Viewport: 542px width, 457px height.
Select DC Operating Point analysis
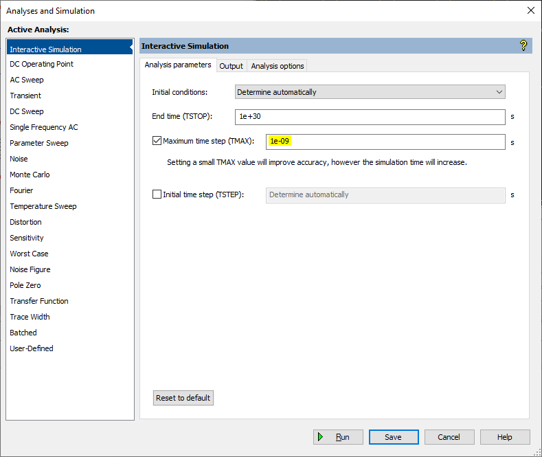70,64
